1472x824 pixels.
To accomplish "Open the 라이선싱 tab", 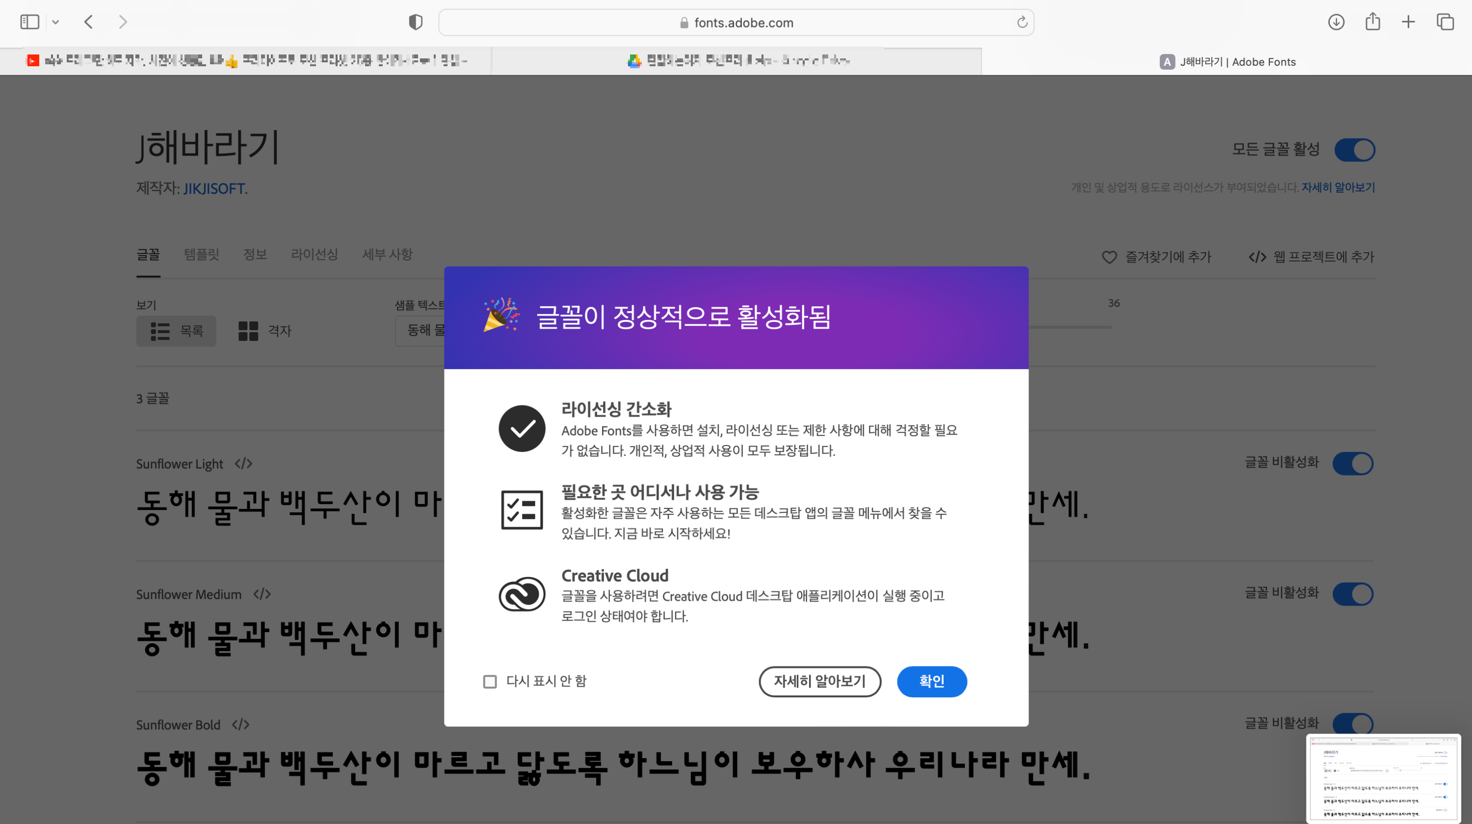I will pos(315,254).
